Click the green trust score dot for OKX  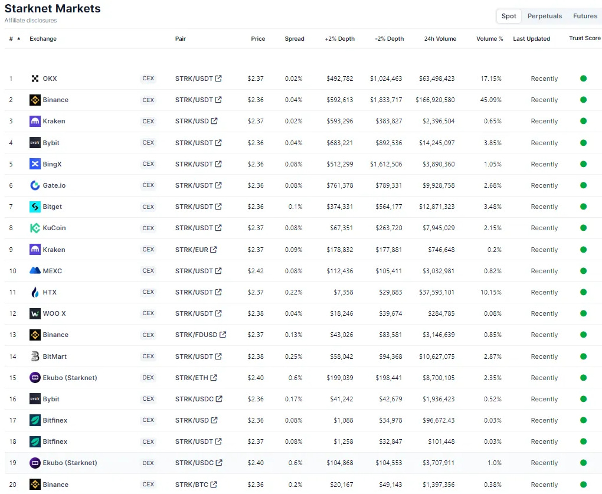583,78
